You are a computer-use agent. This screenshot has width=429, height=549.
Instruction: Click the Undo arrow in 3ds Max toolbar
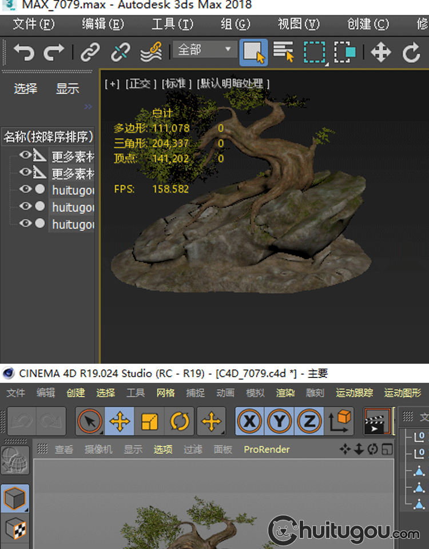(24, 53)
